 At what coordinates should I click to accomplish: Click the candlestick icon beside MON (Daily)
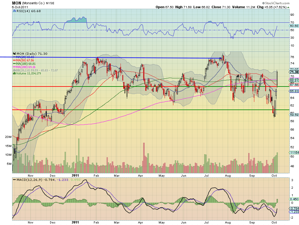tap(14, 54)
